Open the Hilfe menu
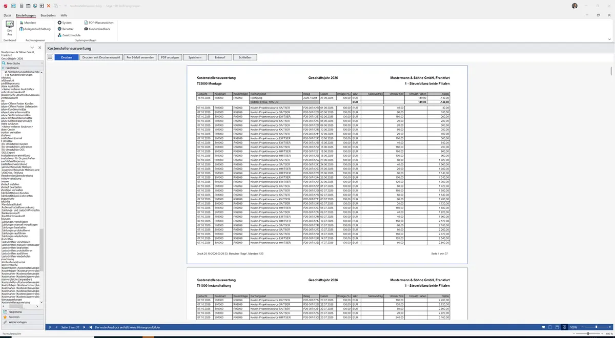Screen dimensions: 615x338 click(64, 15)
